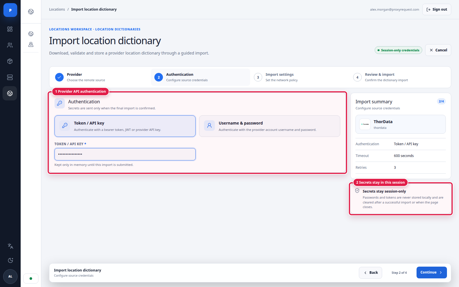Click the '600 seconds' timeout value

[x=404, y=156]
